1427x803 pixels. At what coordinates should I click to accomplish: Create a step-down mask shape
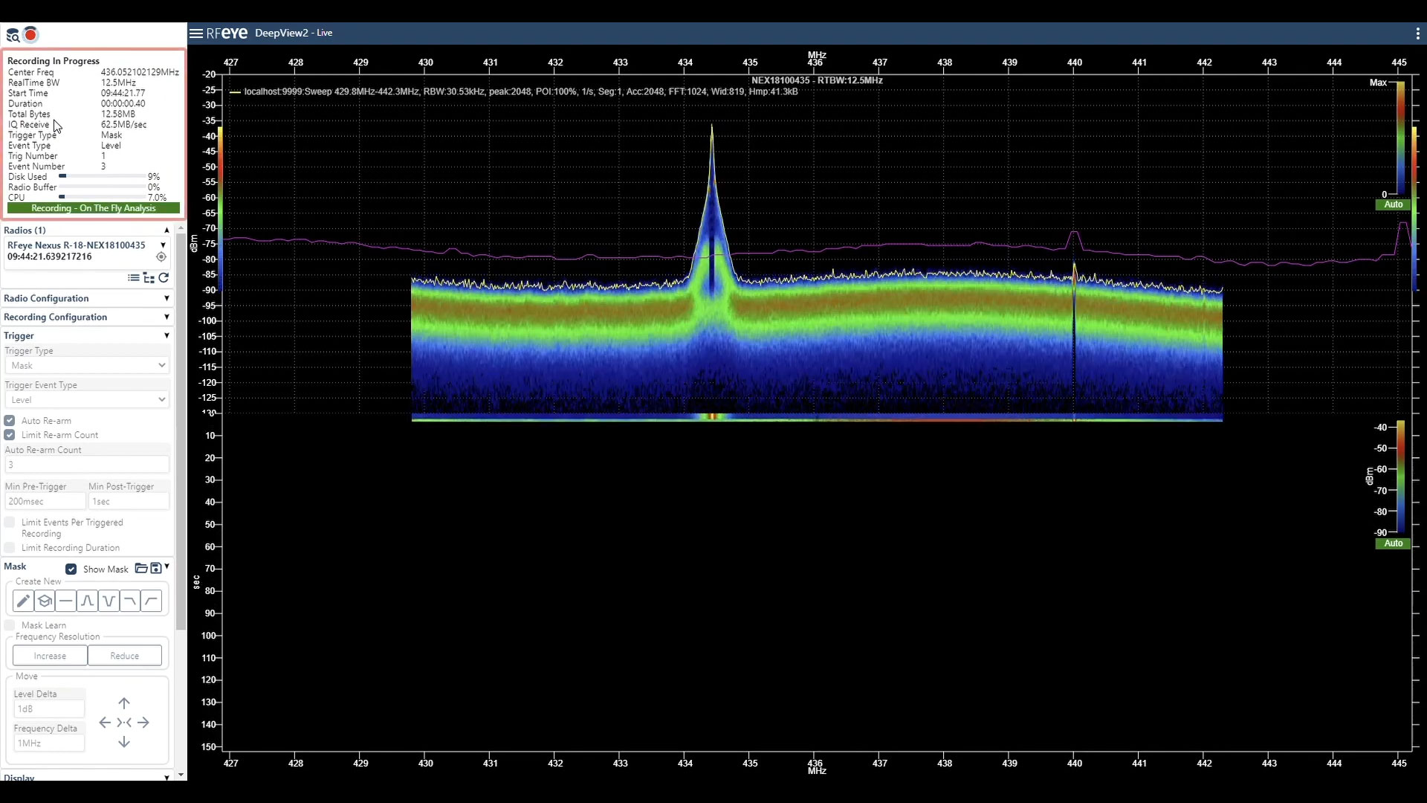click(x=130, y=601)
